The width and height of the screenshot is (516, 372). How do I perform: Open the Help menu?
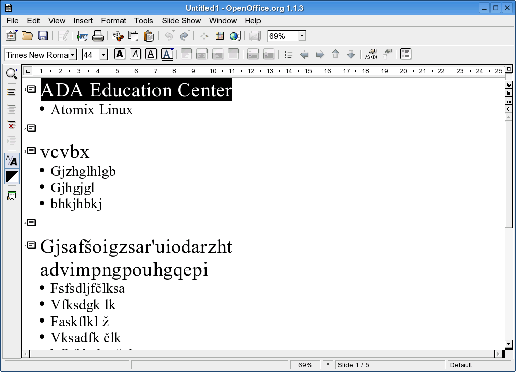(x=253, y=21)
